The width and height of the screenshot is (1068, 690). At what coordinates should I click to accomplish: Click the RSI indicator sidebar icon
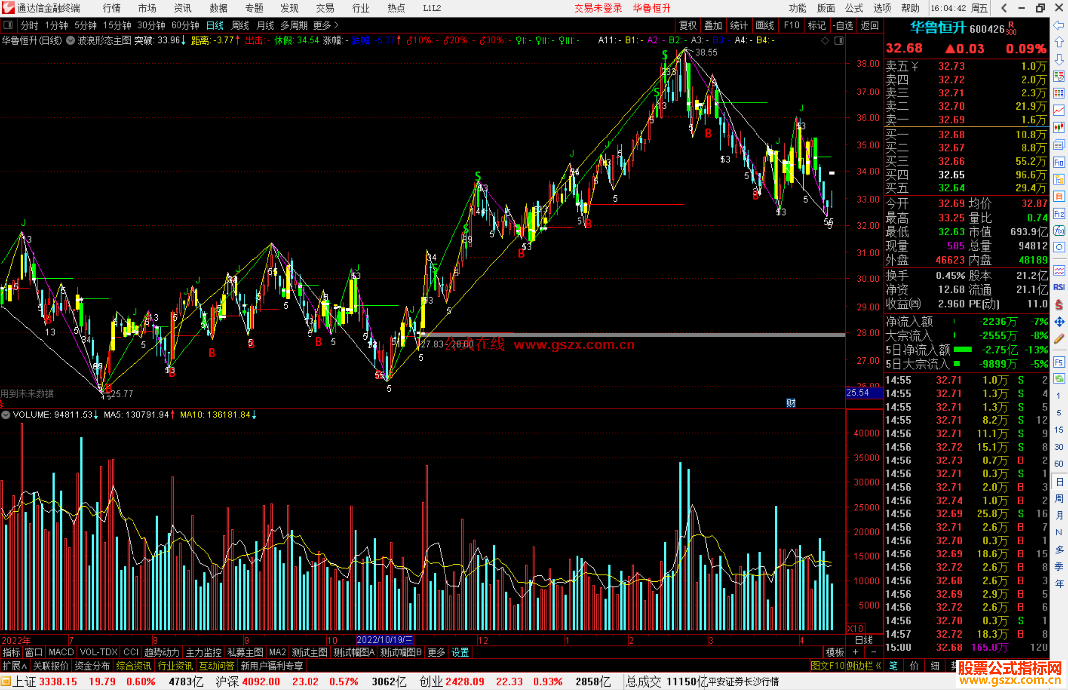point(1059,287)
